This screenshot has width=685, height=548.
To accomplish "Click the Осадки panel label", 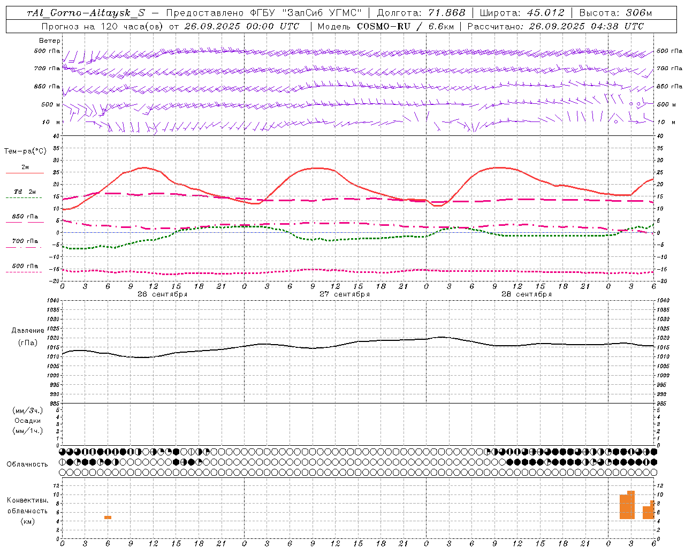I will [x=28, y=421].
